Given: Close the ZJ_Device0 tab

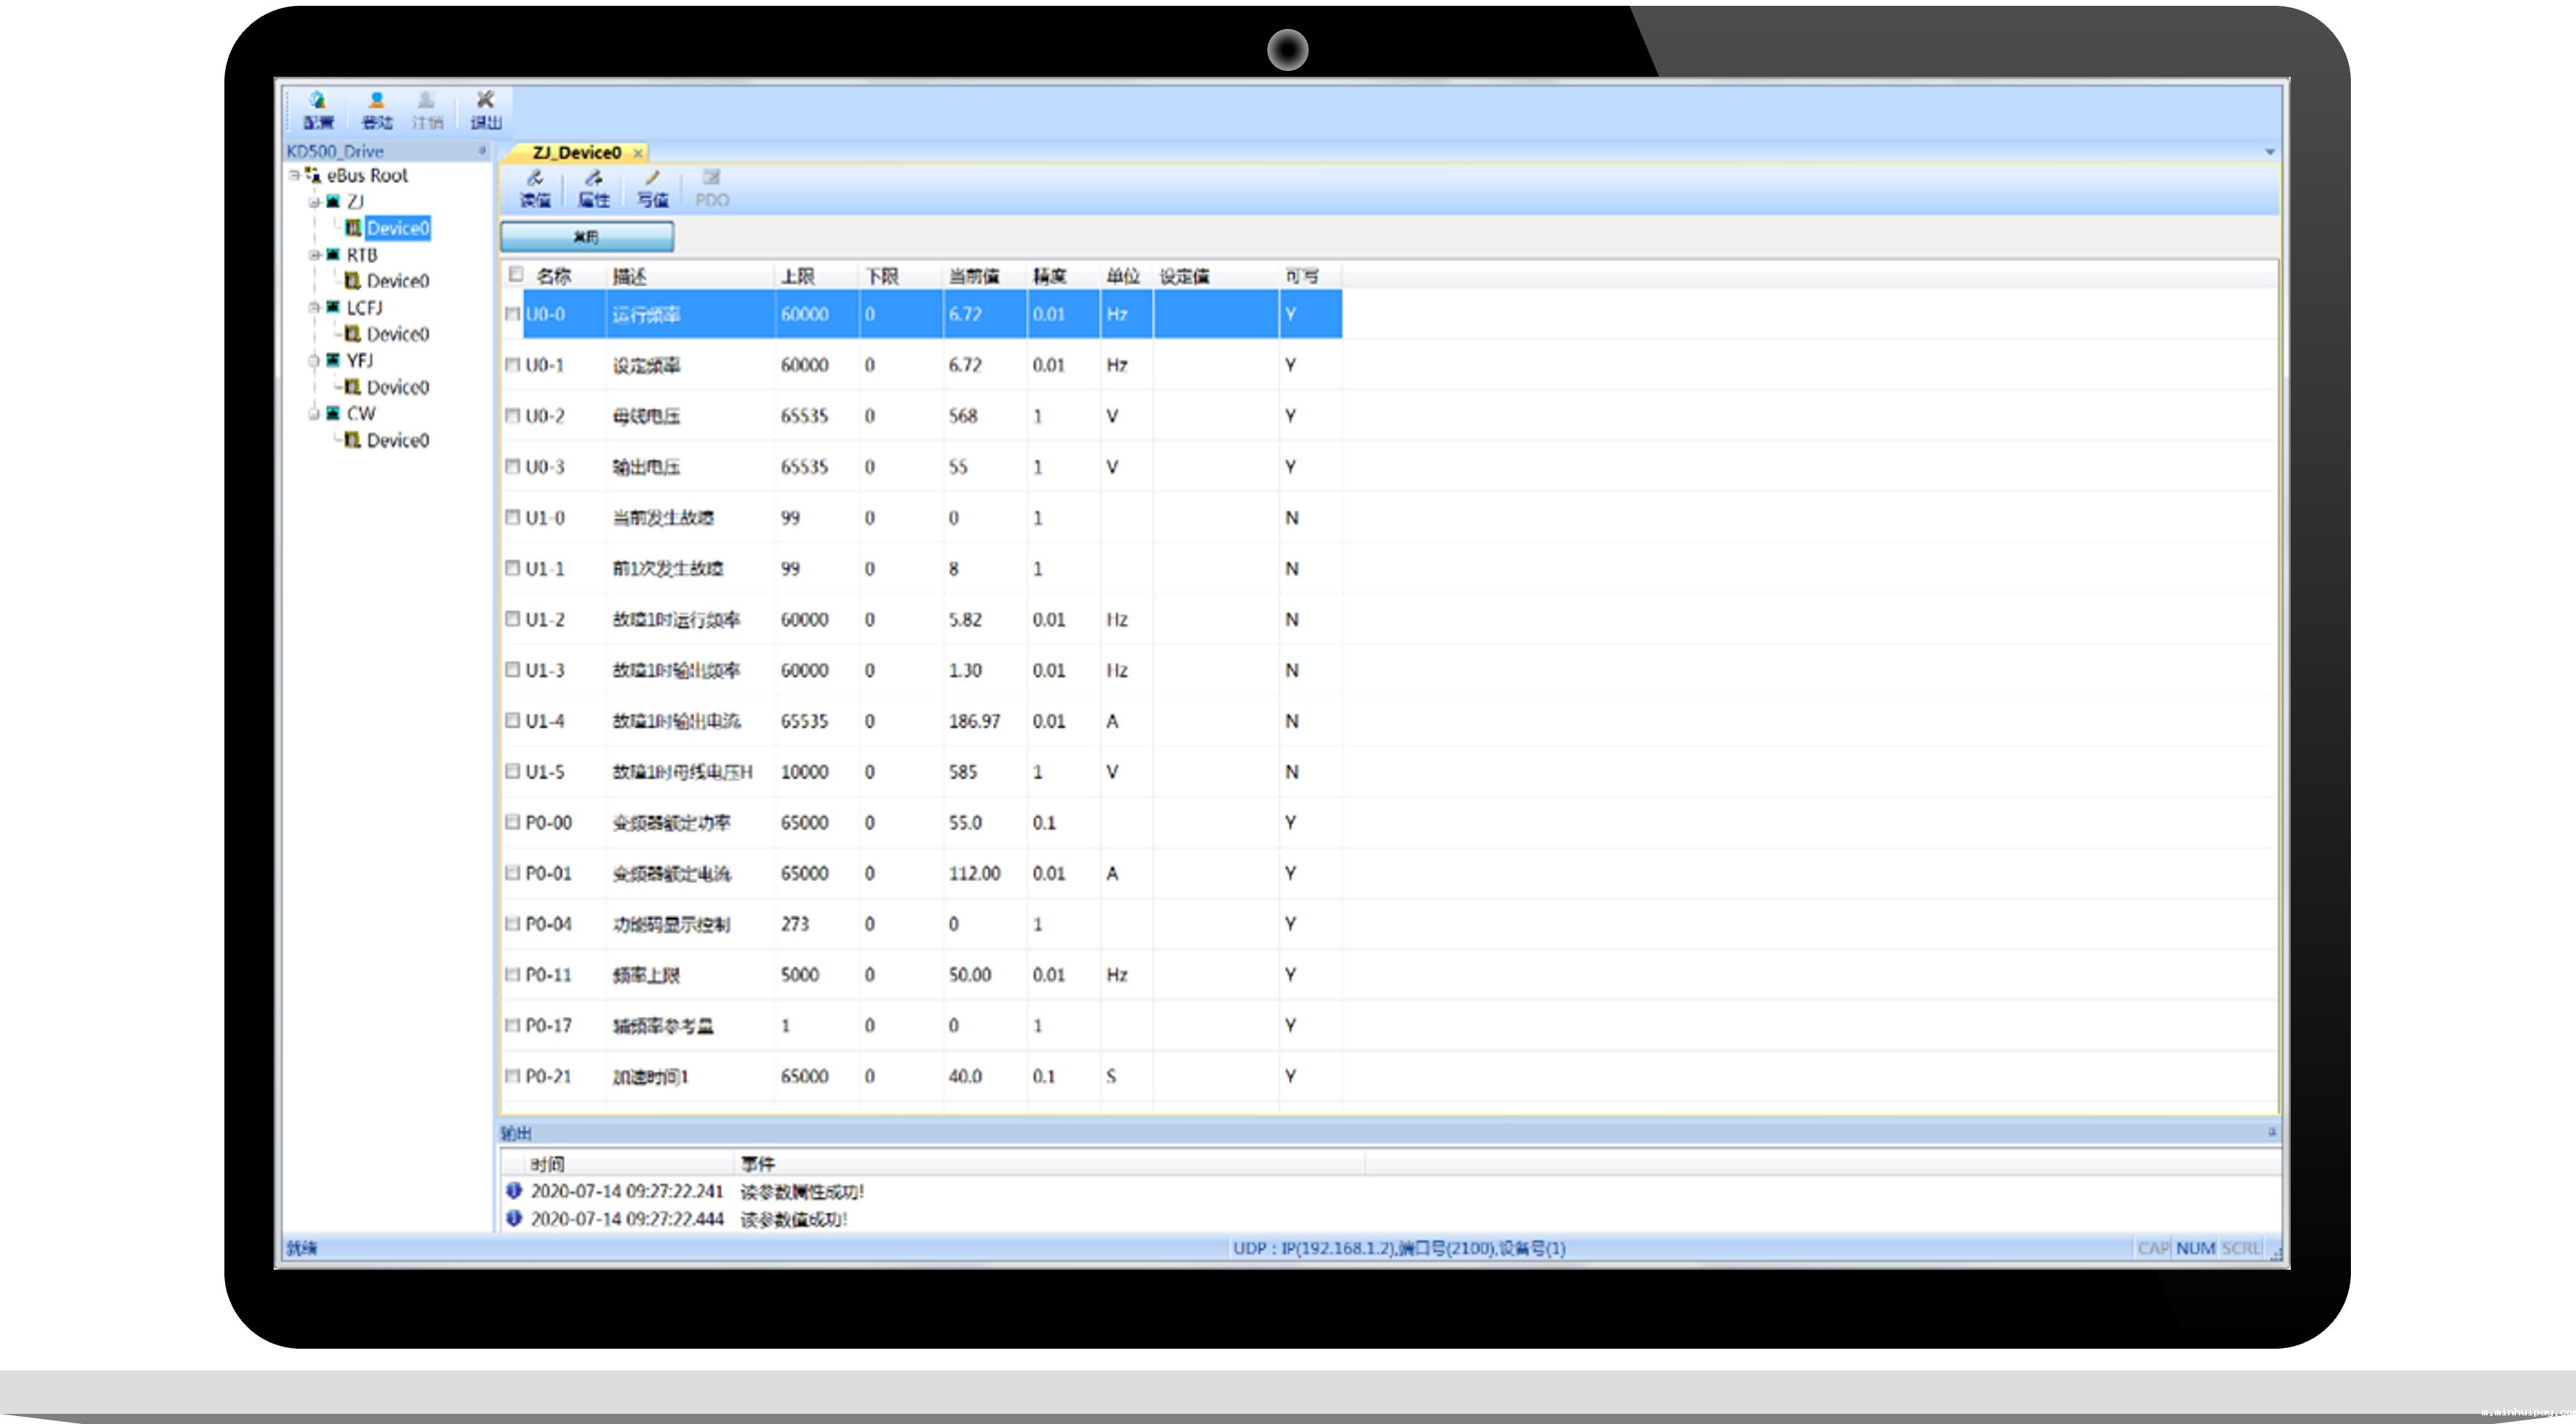Looking at the screenshot, I should click(638, 153).
